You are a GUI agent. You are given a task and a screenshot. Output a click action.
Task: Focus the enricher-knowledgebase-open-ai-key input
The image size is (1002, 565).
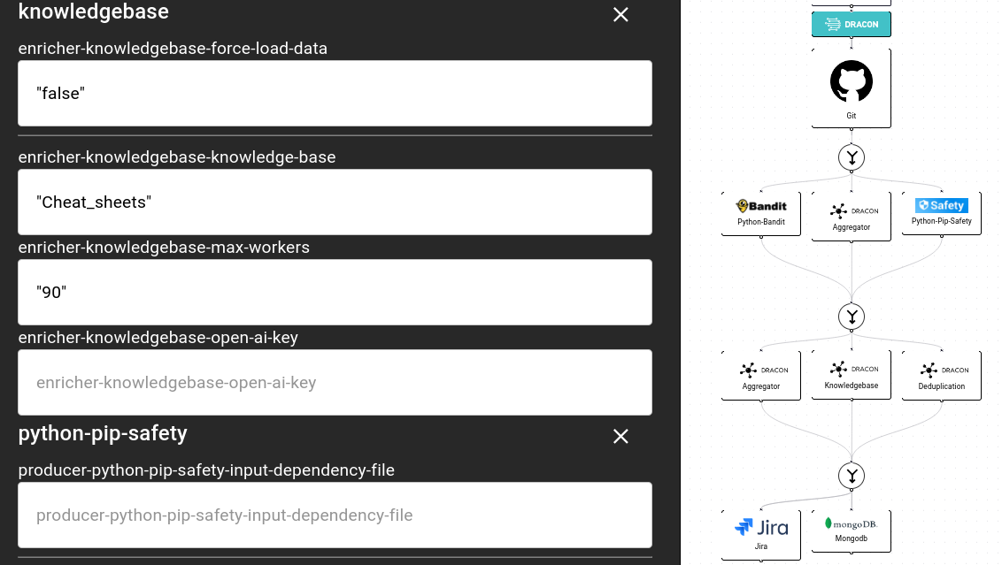(335, 382)
